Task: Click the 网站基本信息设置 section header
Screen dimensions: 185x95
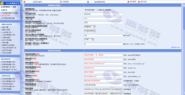Action: click(x=54, y=51)
